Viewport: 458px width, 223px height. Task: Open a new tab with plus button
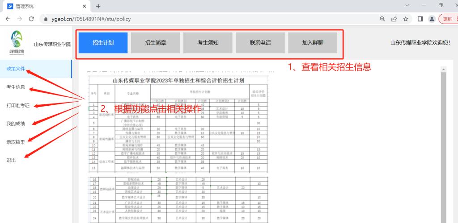click(x=98, y=6)
